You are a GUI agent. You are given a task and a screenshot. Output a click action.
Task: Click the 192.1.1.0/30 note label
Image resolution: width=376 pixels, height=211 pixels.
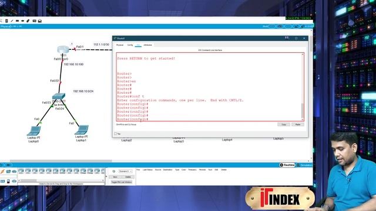(x=101, y=45)
